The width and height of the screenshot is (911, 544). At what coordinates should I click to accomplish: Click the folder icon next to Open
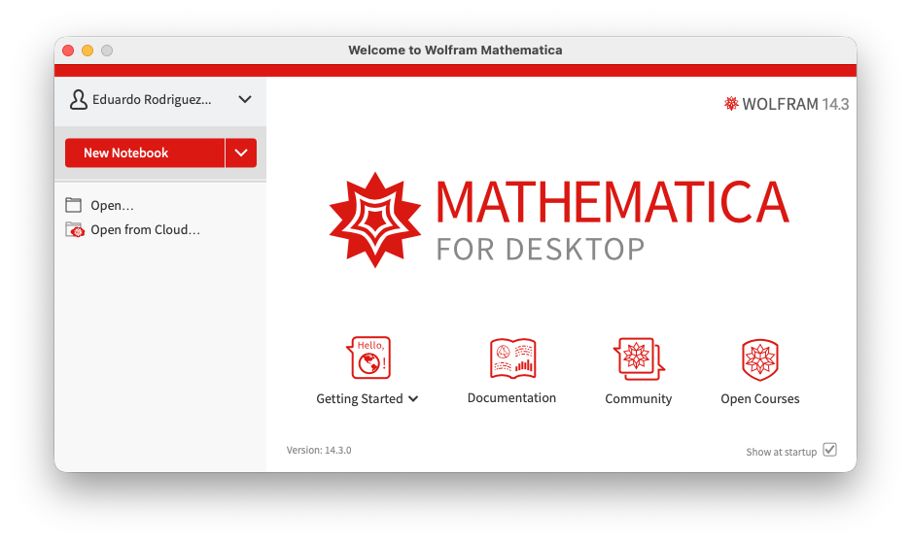pos(74,205)
